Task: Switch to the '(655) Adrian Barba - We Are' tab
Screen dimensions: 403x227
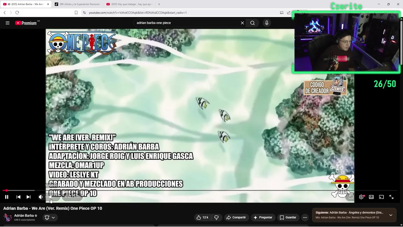Action: (25, 4)
